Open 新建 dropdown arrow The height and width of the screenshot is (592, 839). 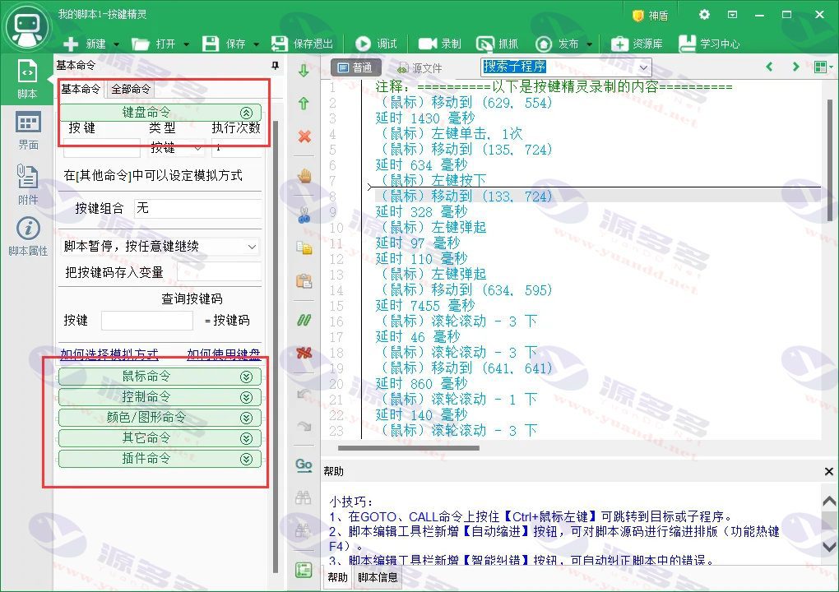117,44
